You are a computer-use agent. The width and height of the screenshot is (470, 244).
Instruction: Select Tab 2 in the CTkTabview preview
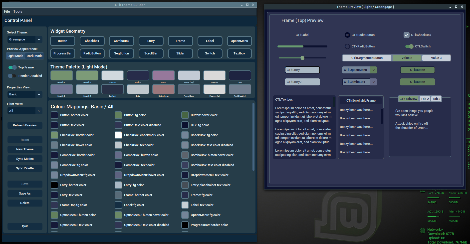(x=425, y=99)
